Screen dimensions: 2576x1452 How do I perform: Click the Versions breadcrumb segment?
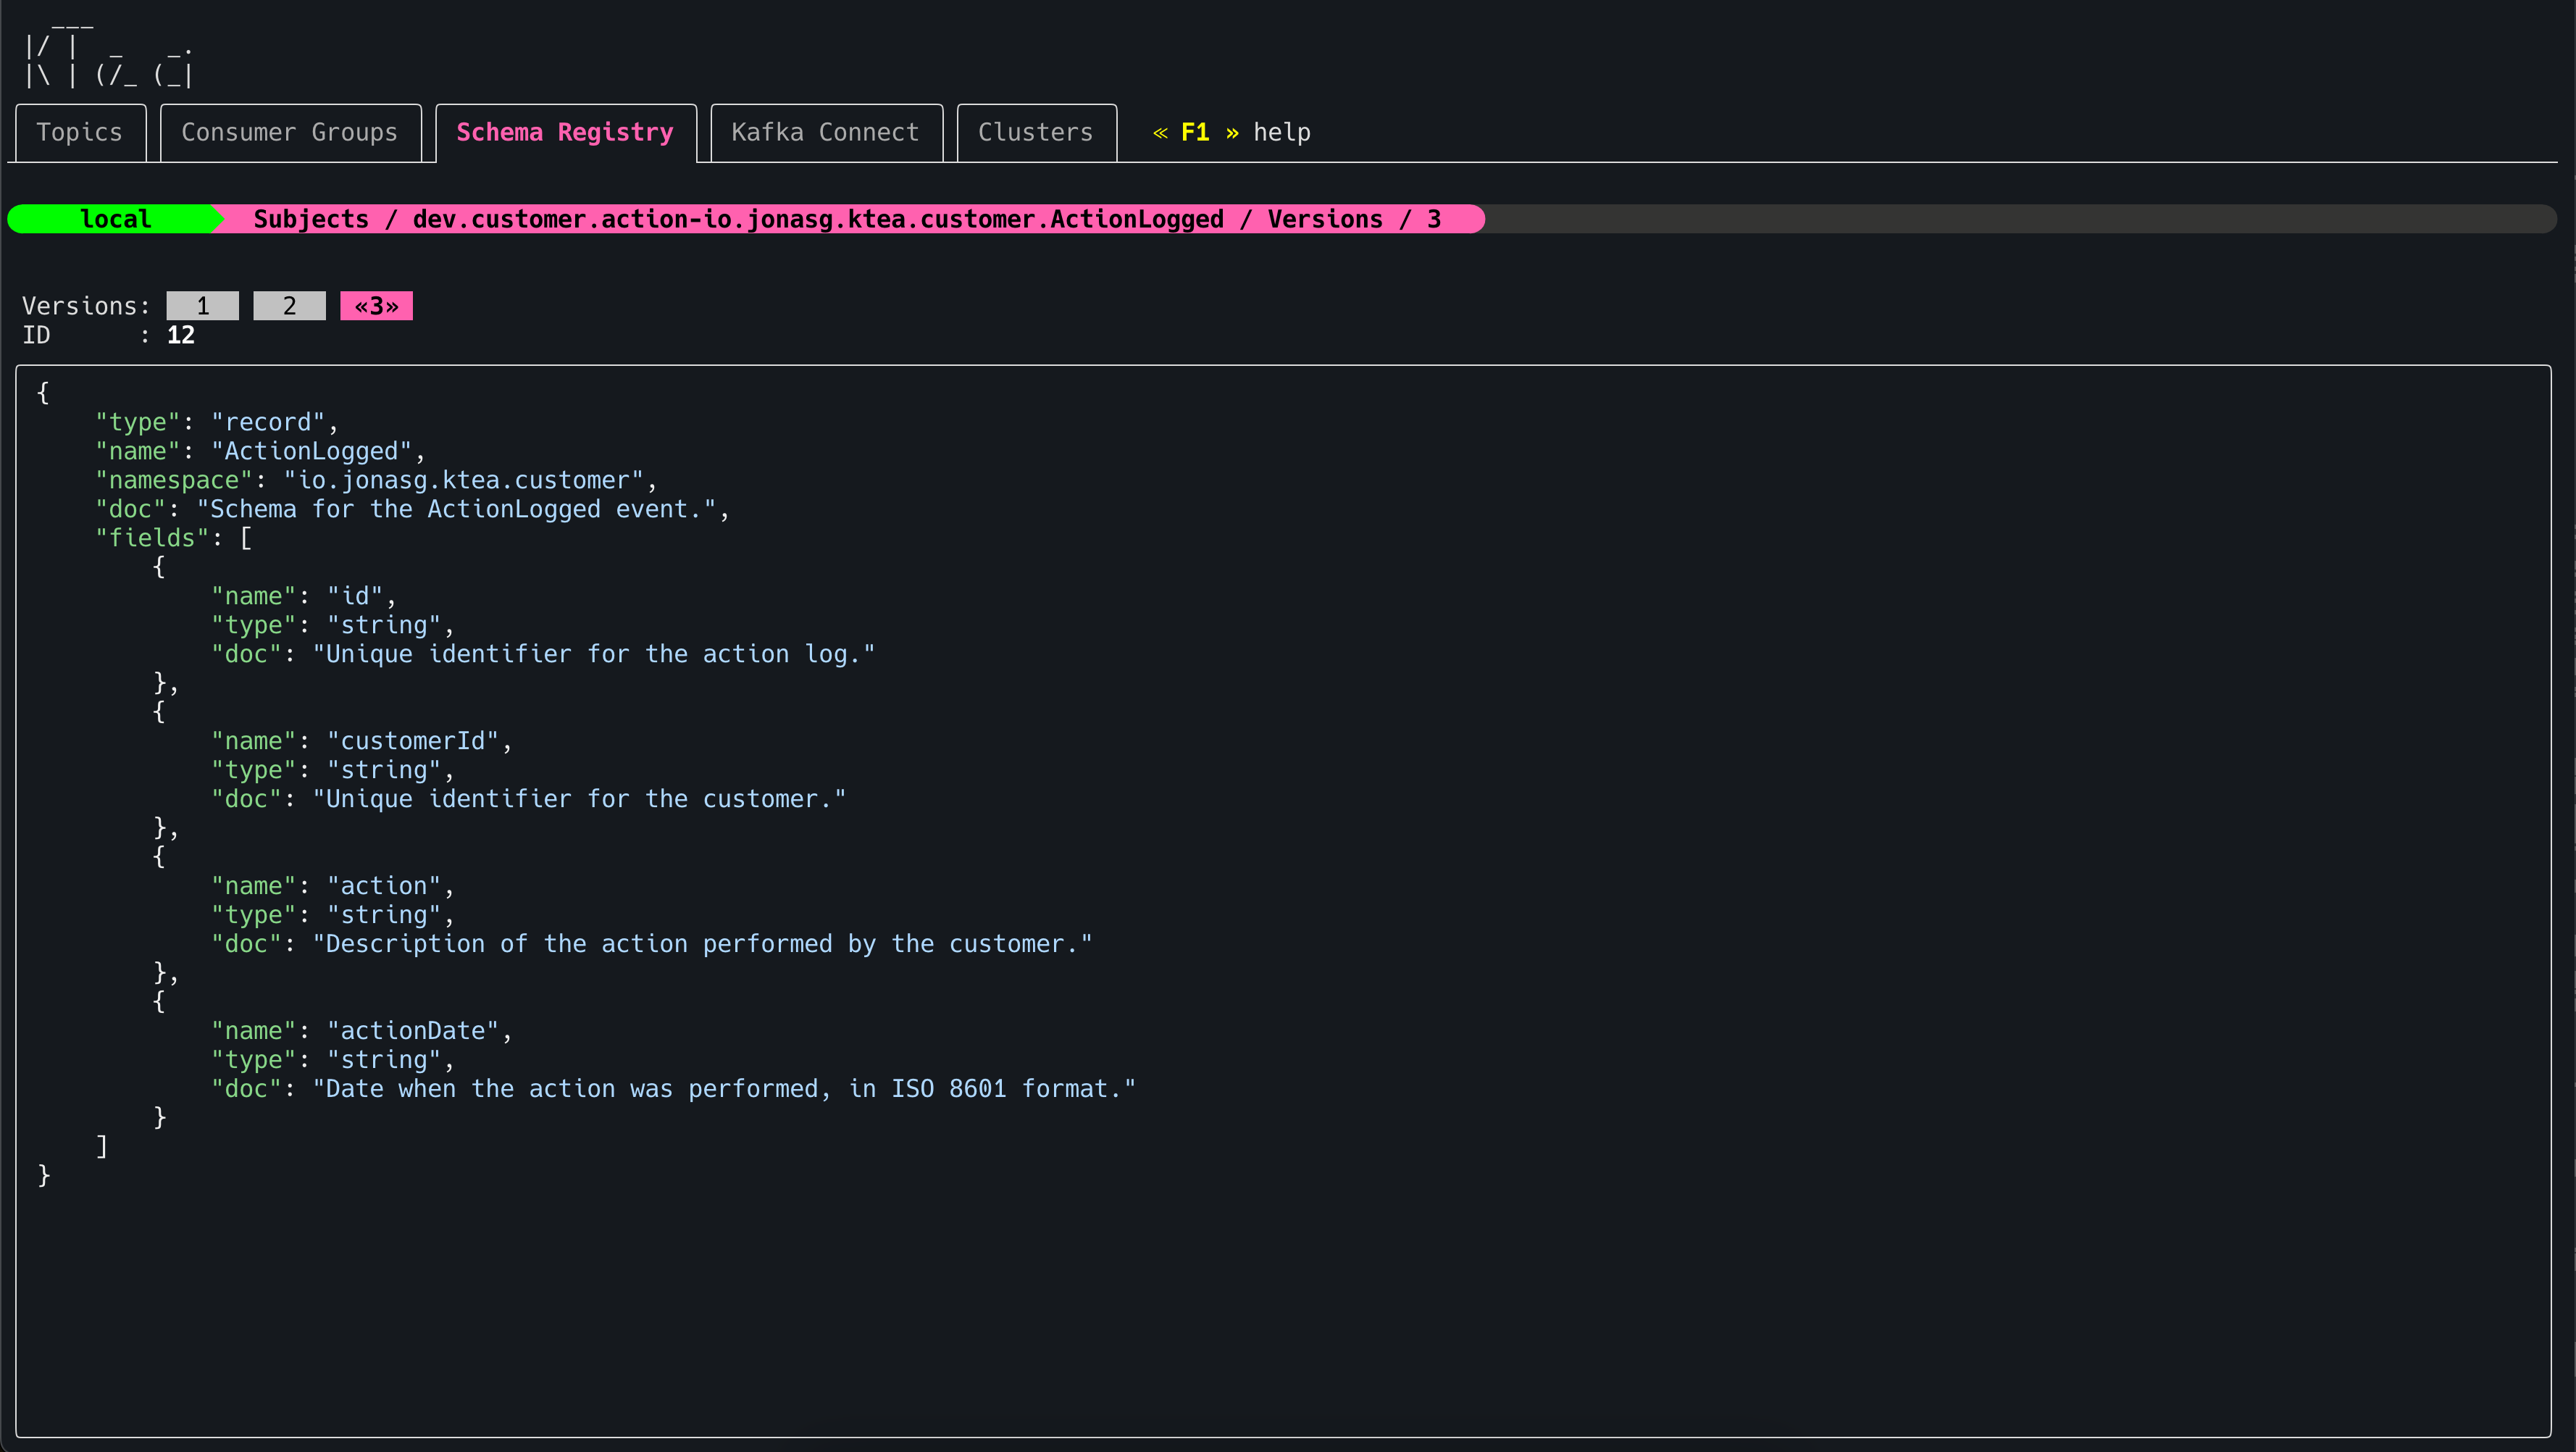pos(1325,219)
